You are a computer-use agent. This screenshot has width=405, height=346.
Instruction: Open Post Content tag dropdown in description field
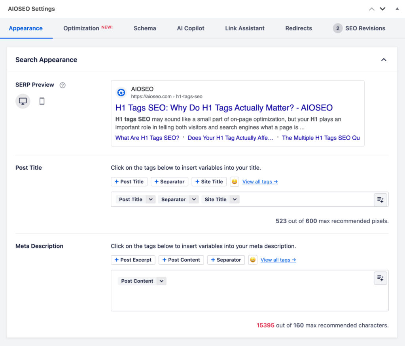tap(161, 281)
